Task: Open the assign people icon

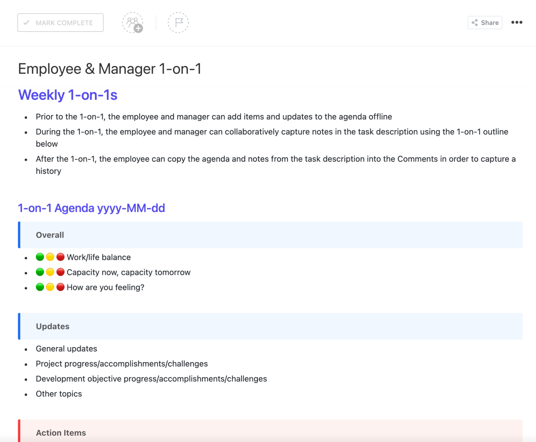Action: pos(133,22)
